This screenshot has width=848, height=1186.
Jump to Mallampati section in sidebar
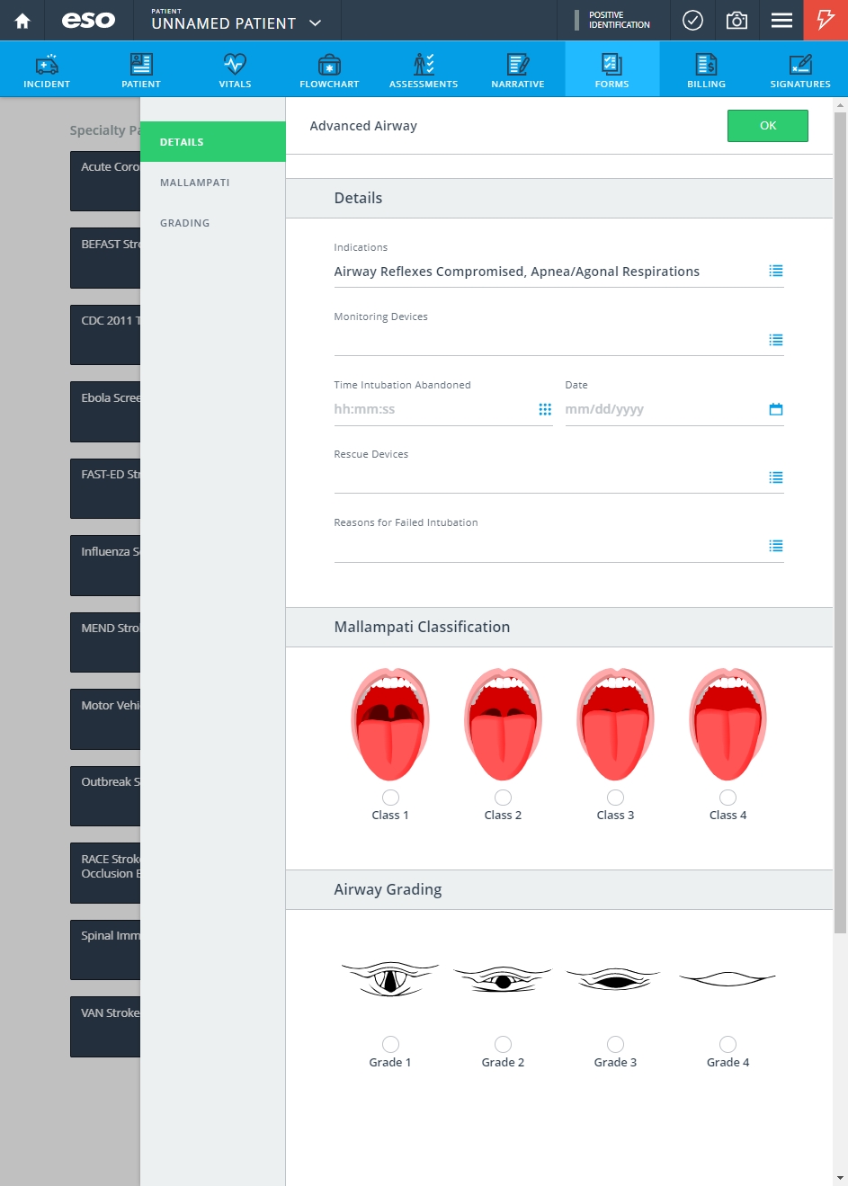coord(213,183)
